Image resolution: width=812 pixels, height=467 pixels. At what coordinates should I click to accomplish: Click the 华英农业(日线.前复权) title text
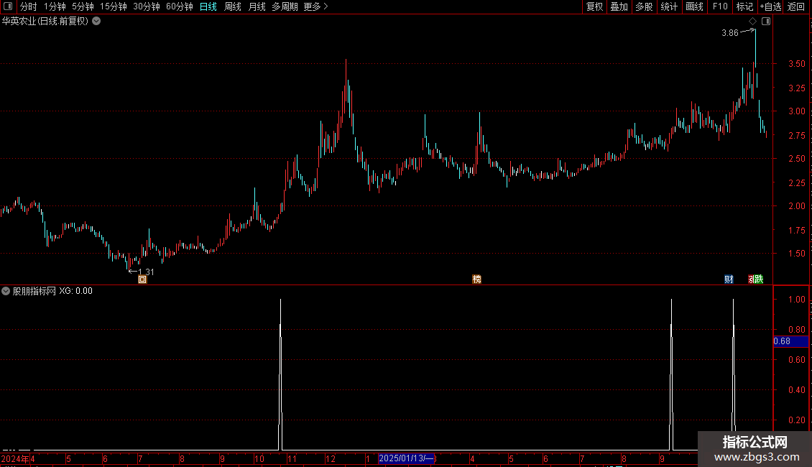coord(45,22)
